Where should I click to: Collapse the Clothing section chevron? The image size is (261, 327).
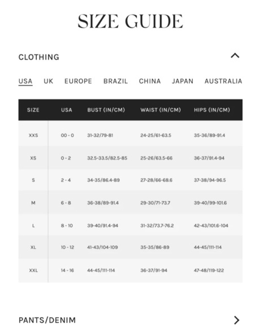pyautogui.click(x=235, y=56)
